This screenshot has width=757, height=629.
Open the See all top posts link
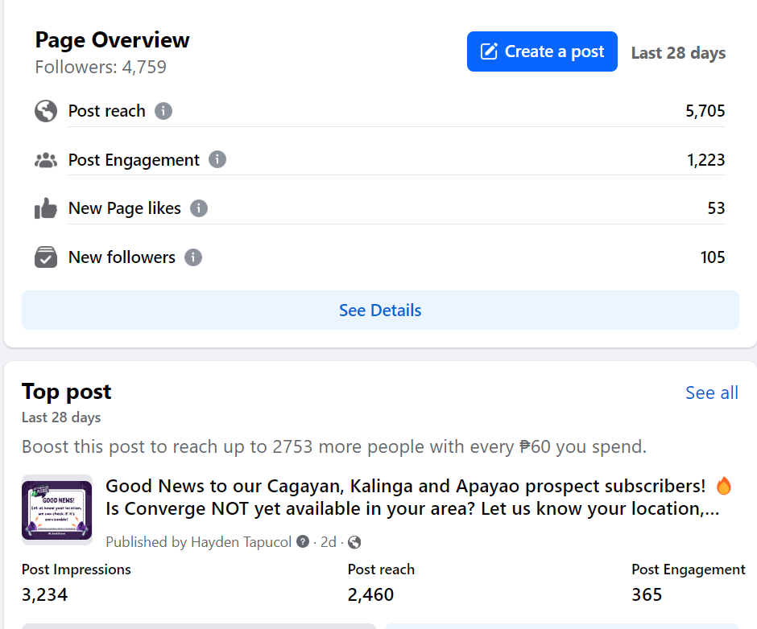(711, 393)
